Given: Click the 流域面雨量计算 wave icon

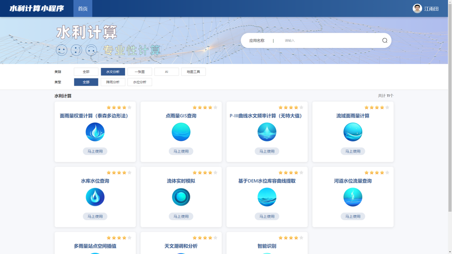Looking at the screenshot, I should [x=353, y=132].
